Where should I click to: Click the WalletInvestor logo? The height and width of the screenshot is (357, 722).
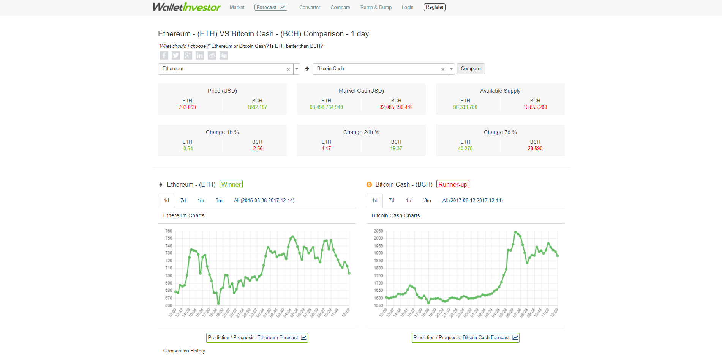pos(186,7)
